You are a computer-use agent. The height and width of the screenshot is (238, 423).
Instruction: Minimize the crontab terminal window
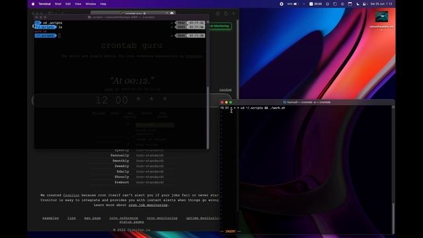226,102
